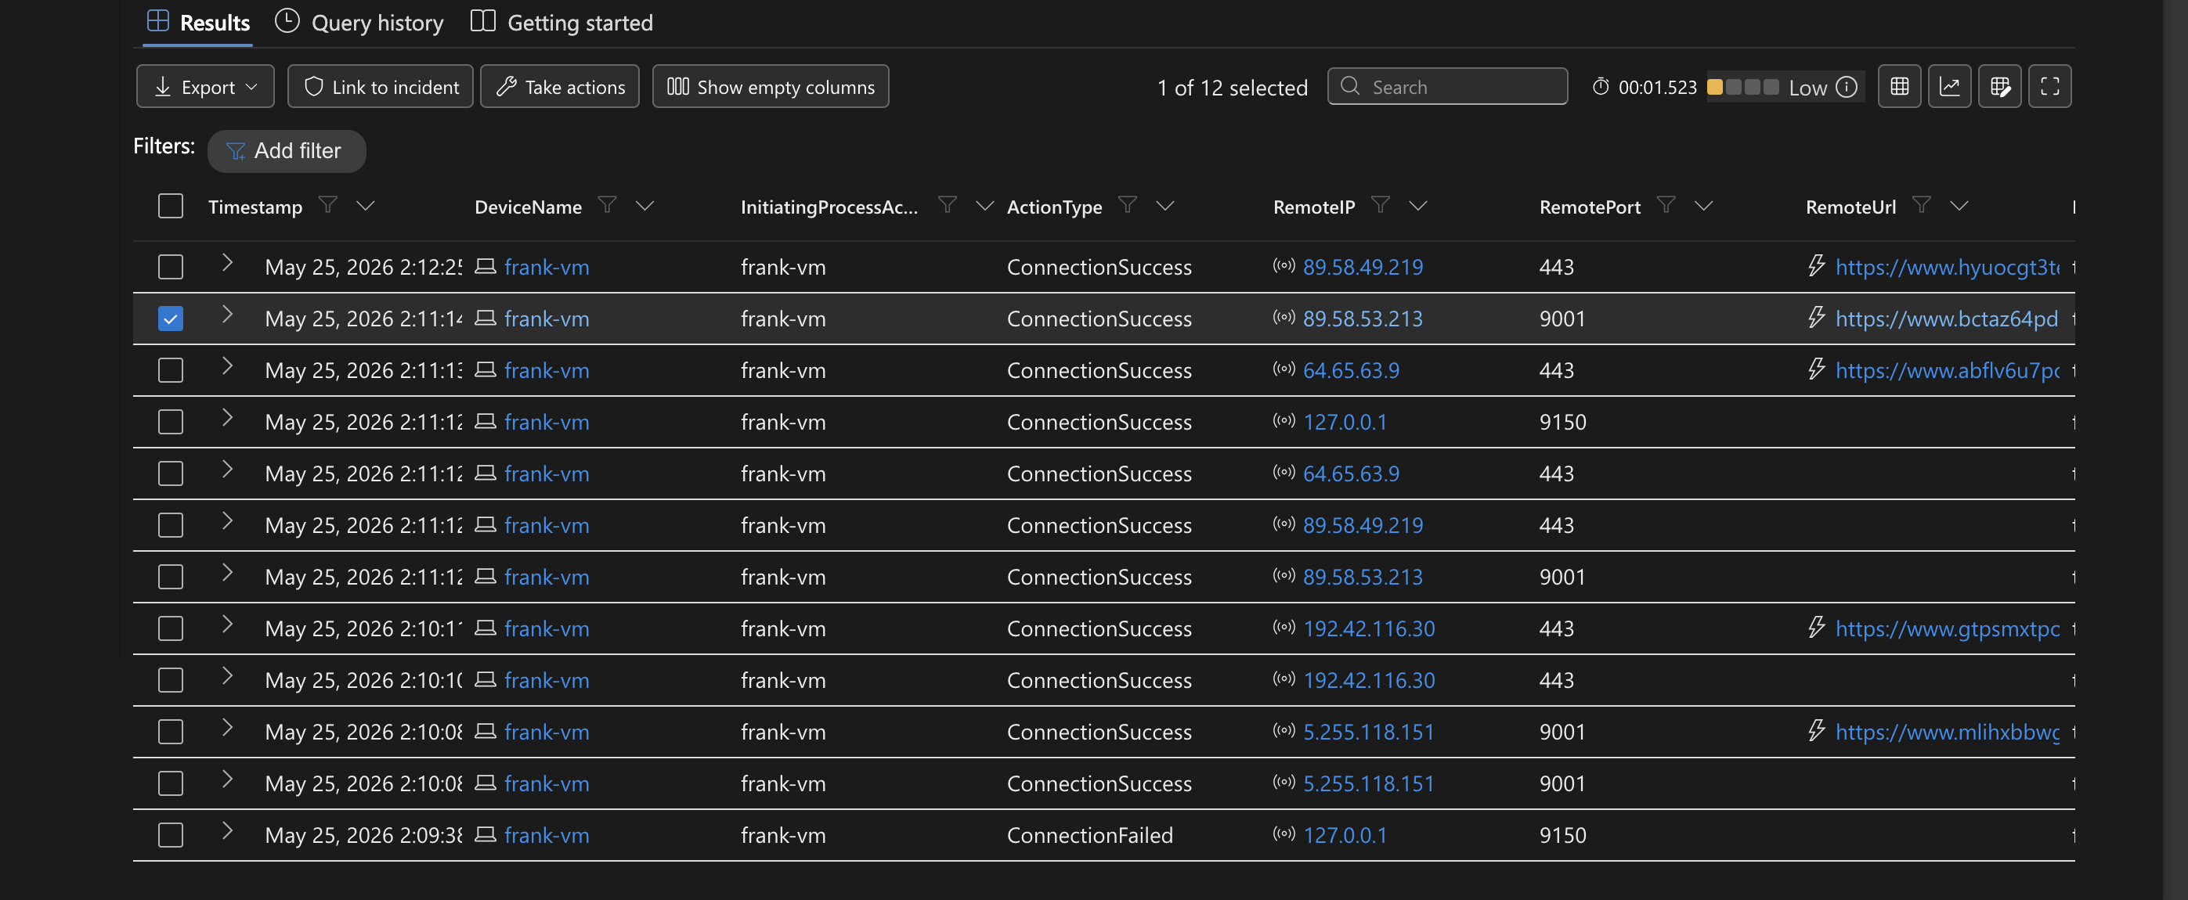Viewport: 2188px width, 900px height.
Task: Click network icon beside IP 64.65.63.9 at 2:11:13
Action: point(1284,369)
